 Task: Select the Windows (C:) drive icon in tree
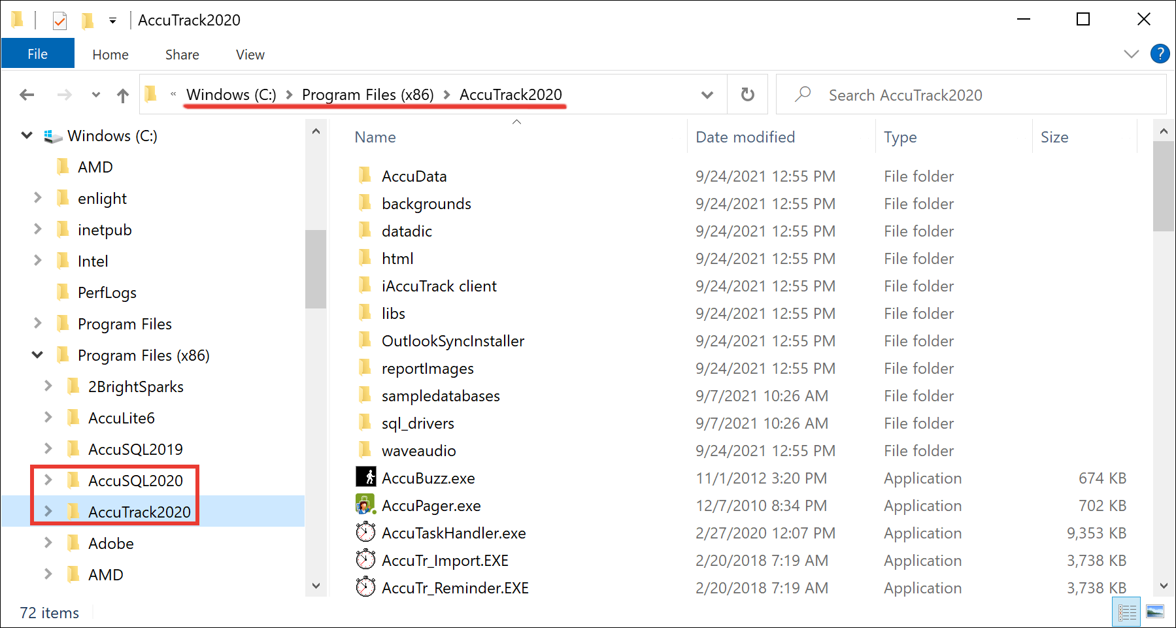(53, 136)
